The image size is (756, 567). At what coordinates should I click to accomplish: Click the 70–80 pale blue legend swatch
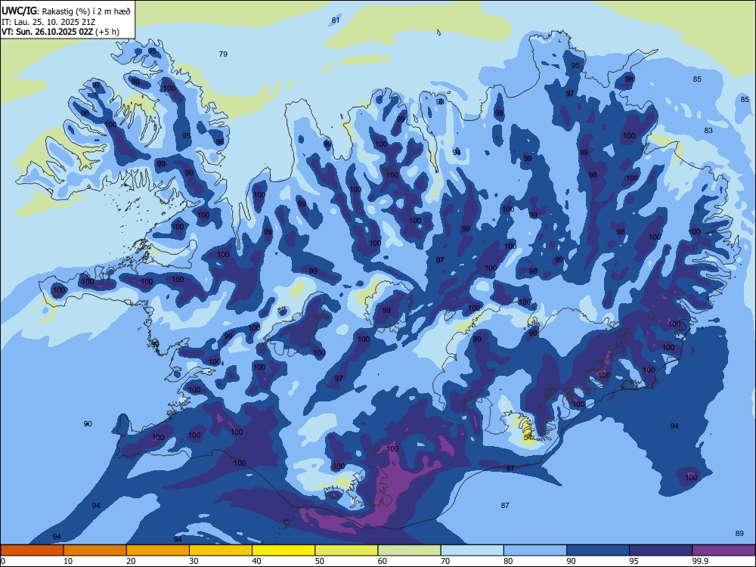tap(472, 550)
